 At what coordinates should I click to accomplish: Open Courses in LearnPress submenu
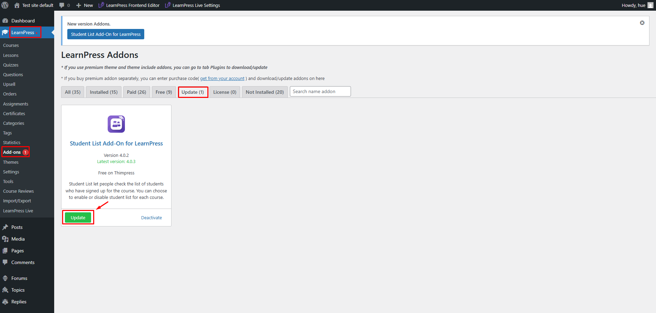(x=11, y=46)
